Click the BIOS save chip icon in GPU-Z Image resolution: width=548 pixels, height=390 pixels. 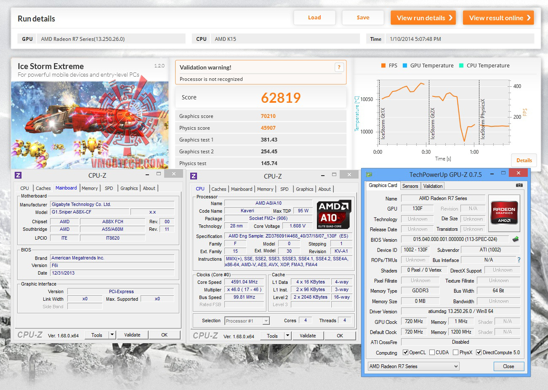point(515,239)
